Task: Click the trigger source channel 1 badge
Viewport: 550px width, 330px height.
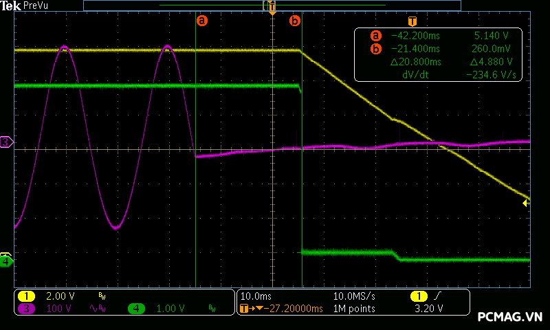Action: click(419, 296)
